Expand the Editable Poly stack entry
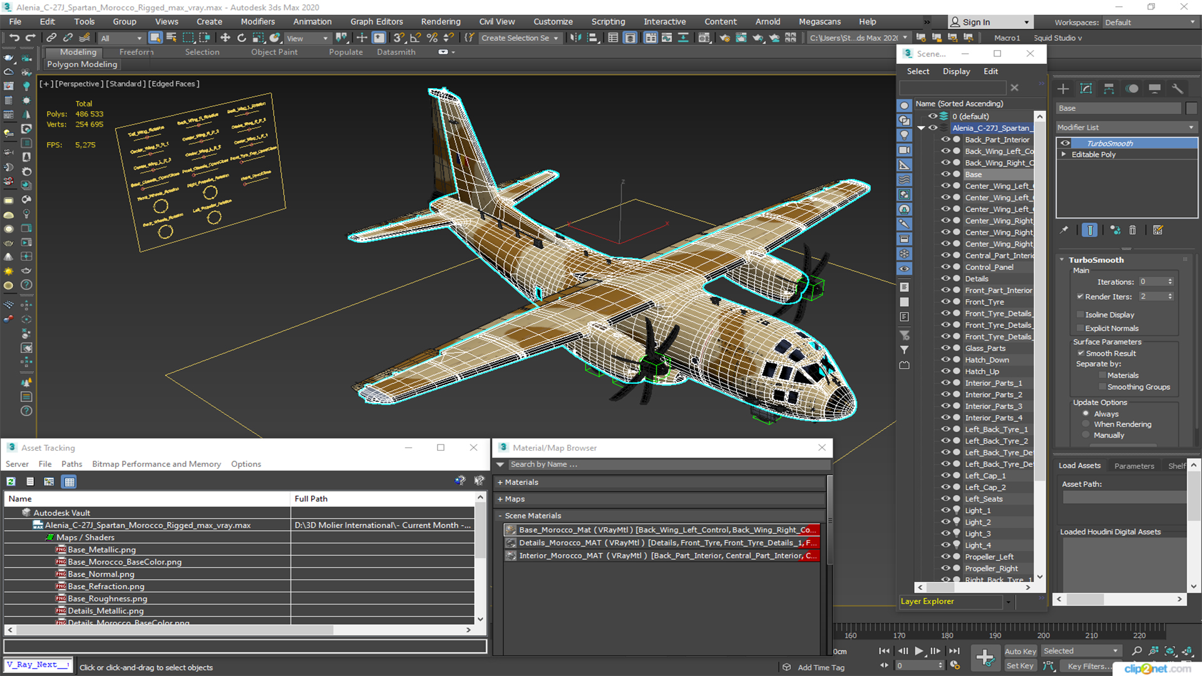Image resolution: width=1202 pixels, height=676 pixels. [1063, 154]
